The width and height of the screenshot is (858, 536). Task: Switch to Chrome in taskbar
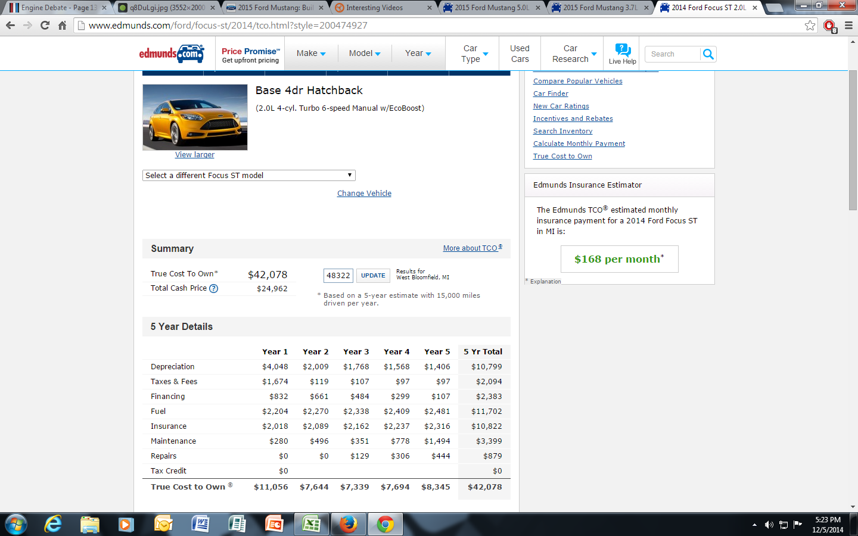(385, 524)
